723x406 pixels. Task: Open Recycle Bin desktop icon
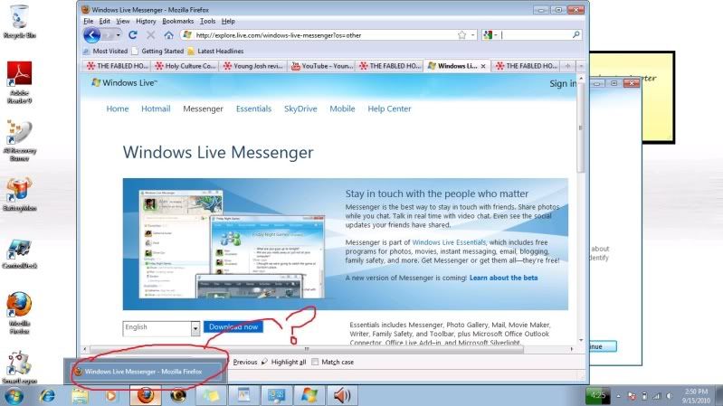click(19, 21)
